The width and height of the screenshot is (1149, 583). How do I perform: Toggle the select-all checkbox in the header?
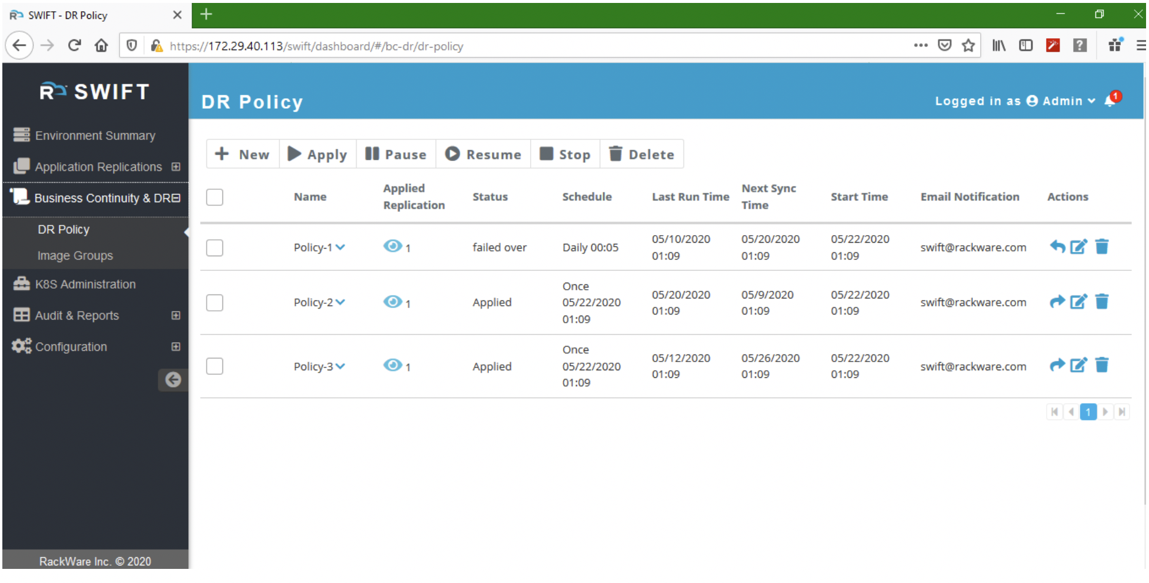click(x=214, y=197)
